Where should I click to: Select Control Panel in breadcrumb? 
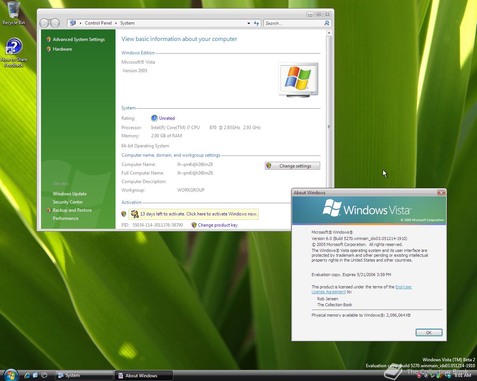pyautogui.click(x=98, y=23)
